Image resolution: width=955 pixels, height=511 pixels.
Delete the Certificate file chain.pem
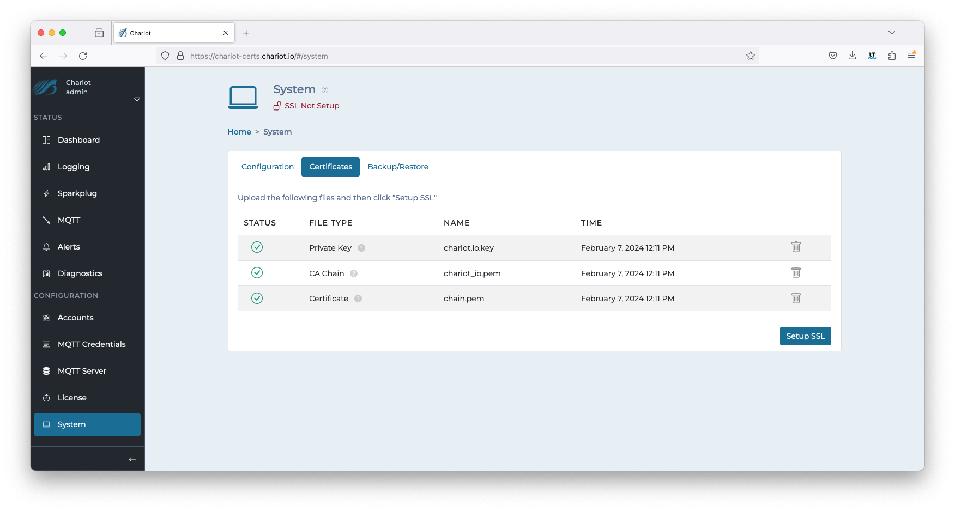tap(796, 299)
